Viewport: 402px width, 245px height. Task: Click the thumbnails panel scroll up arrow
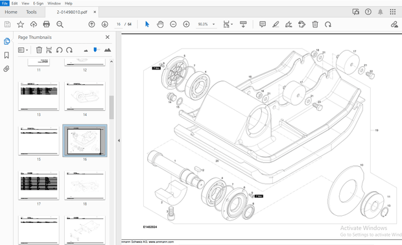(x=112, y=62)
